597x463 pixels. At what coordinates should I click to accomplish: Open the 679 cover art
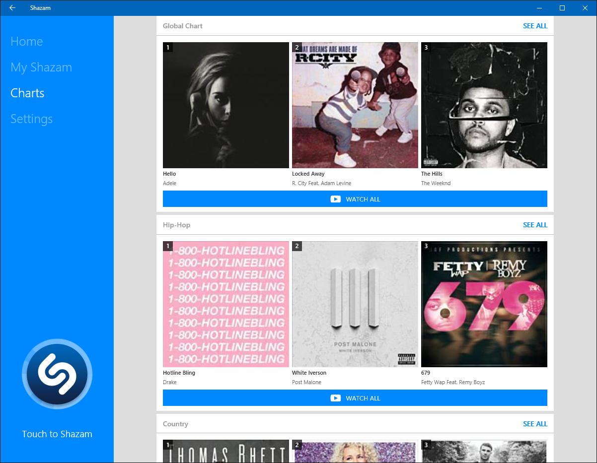pos(484,304)
